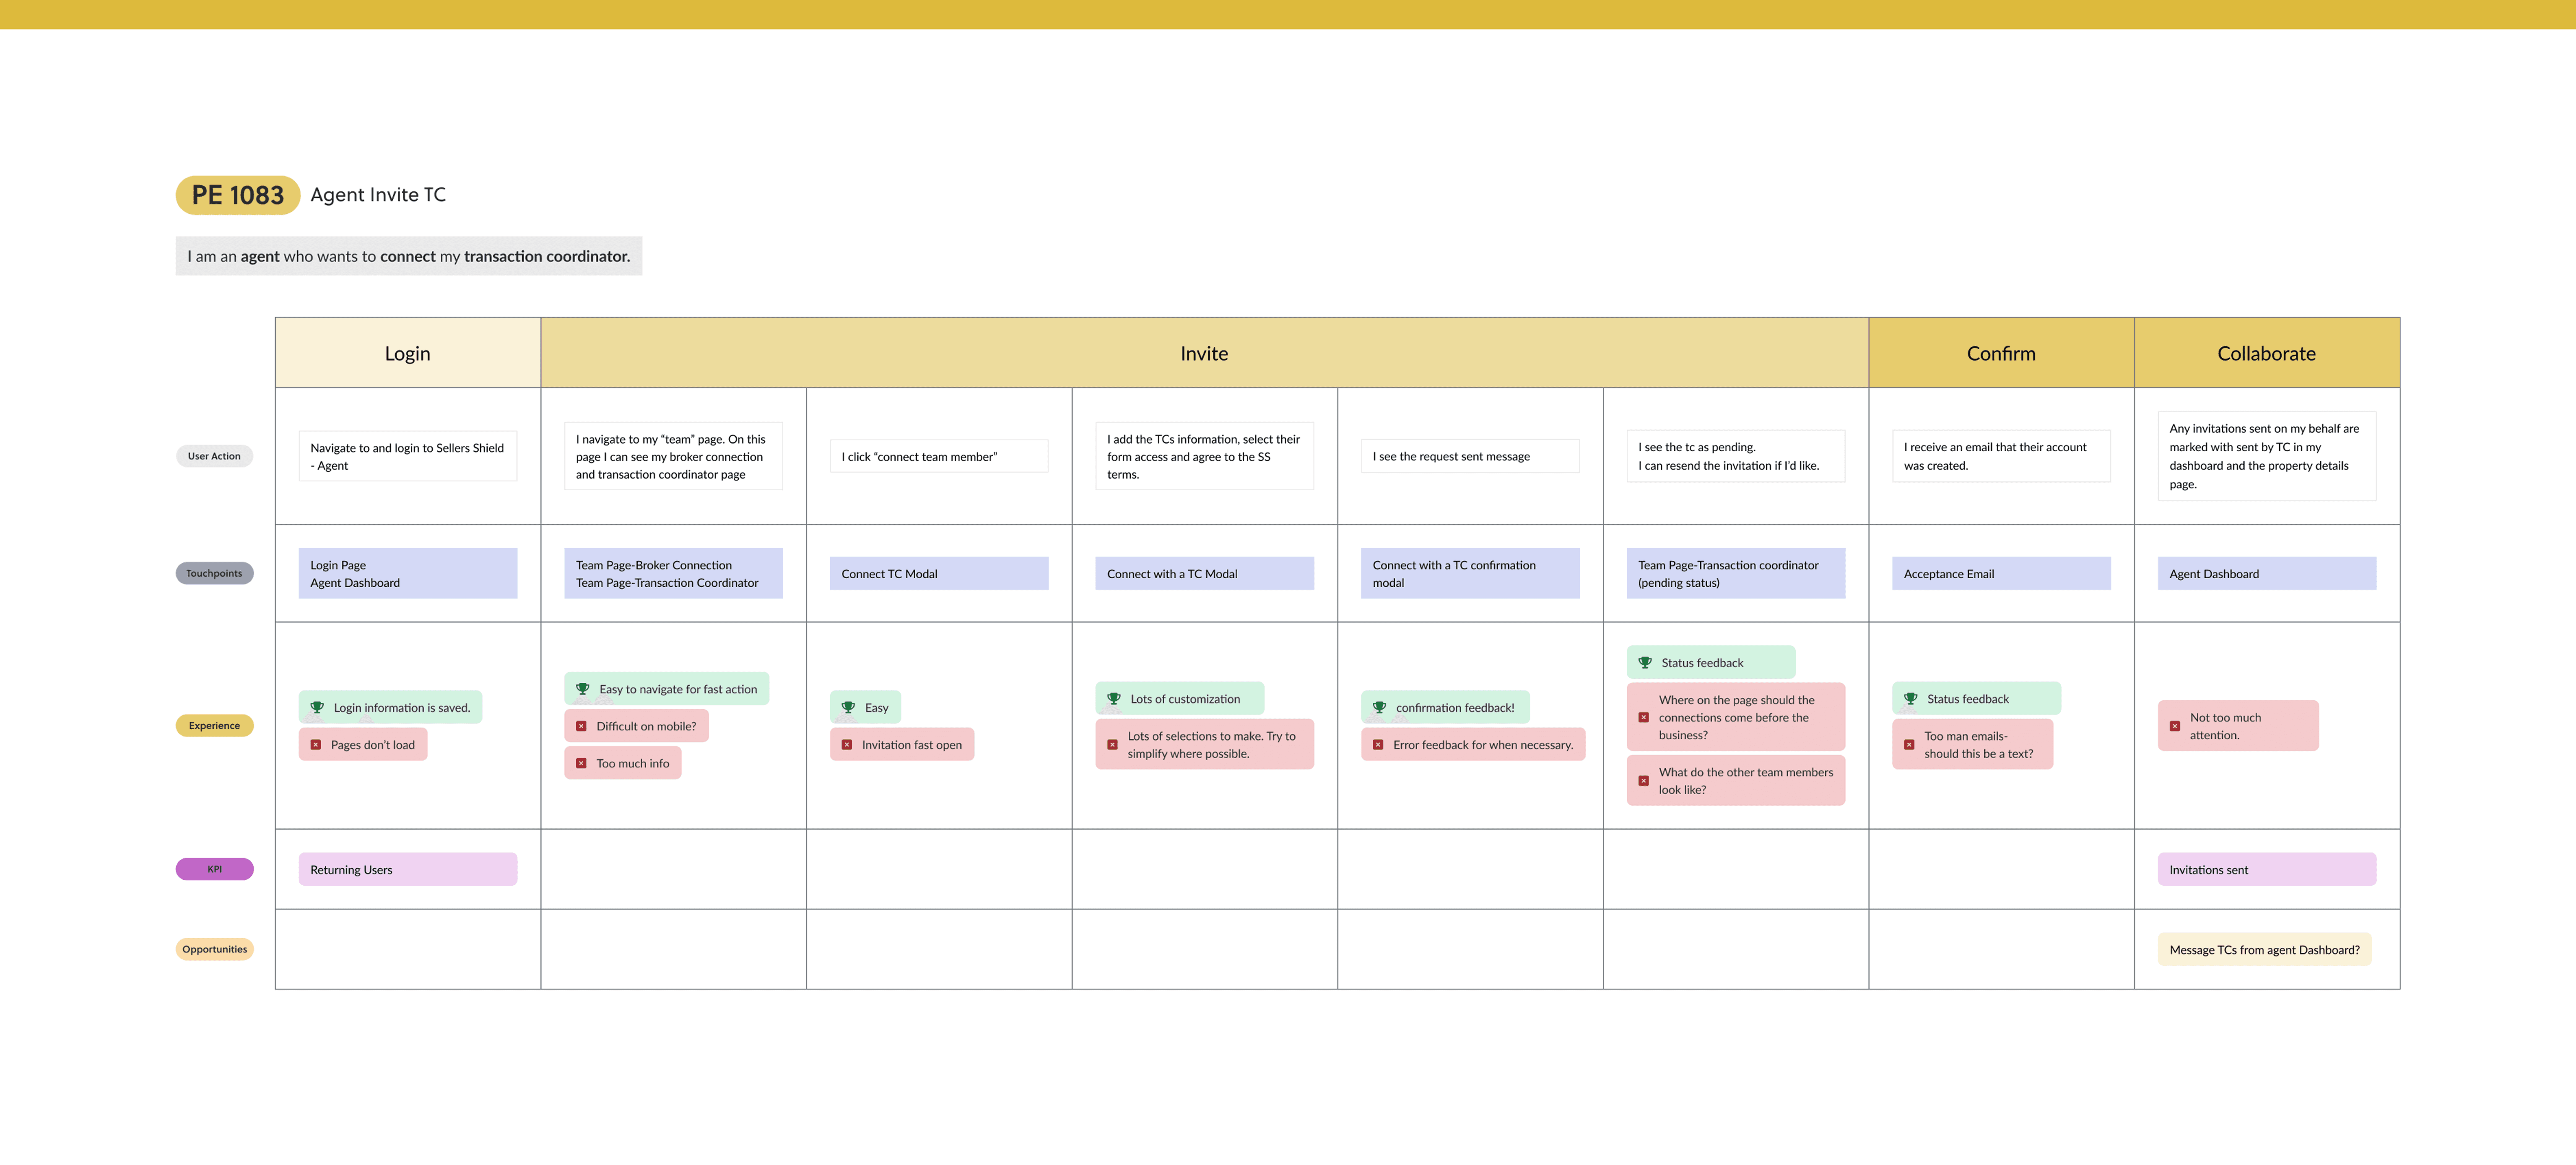Click the "Invite" stage header
Screen dimensions: 2576x1165
pos(1204,353)
